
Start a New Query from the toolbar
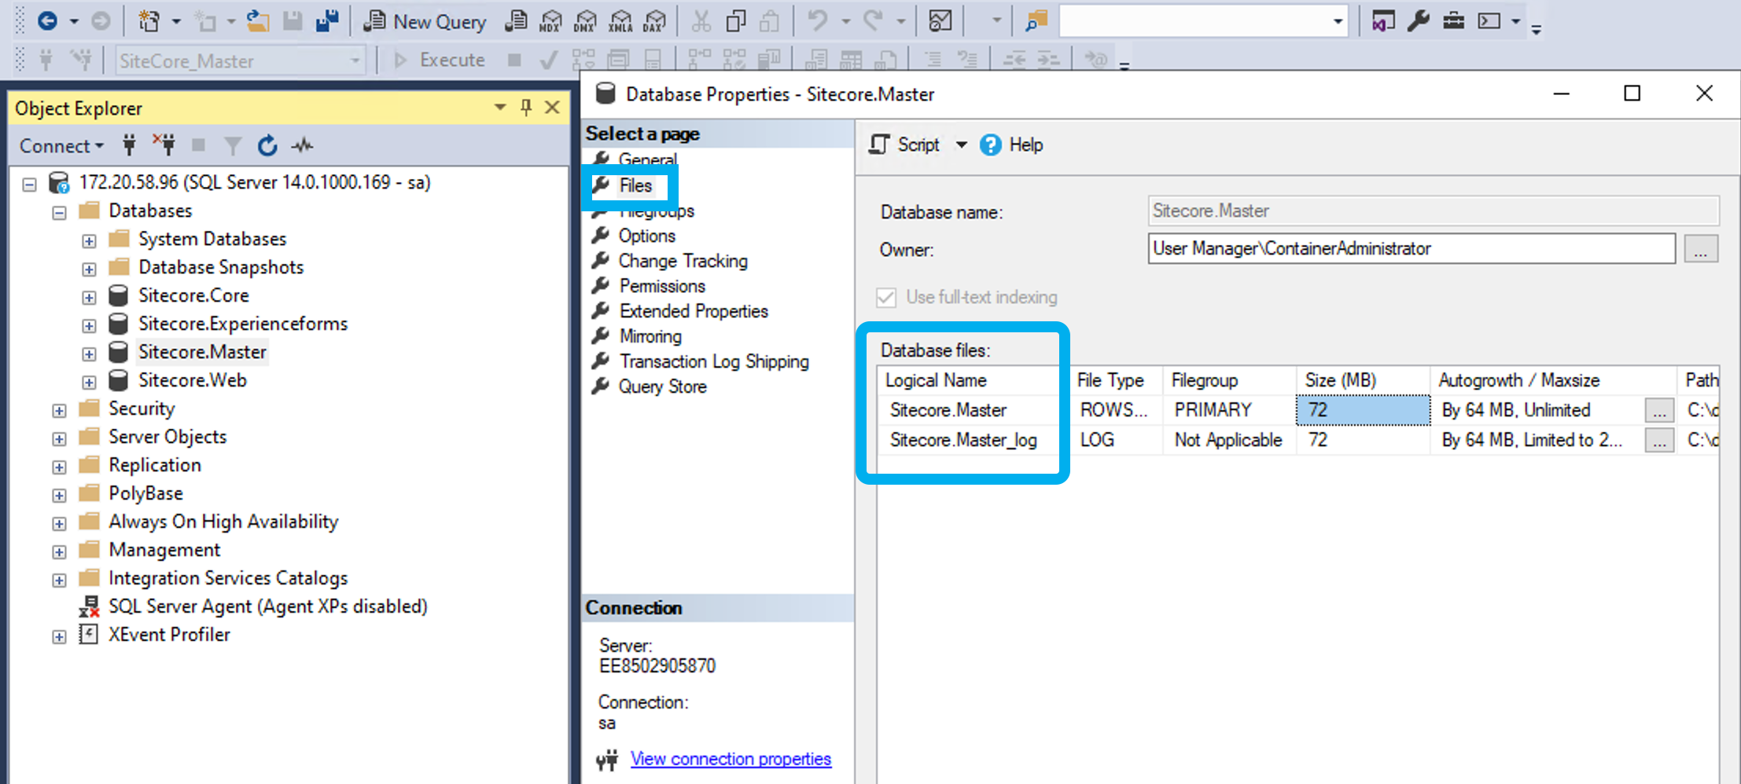pos(425,21)
